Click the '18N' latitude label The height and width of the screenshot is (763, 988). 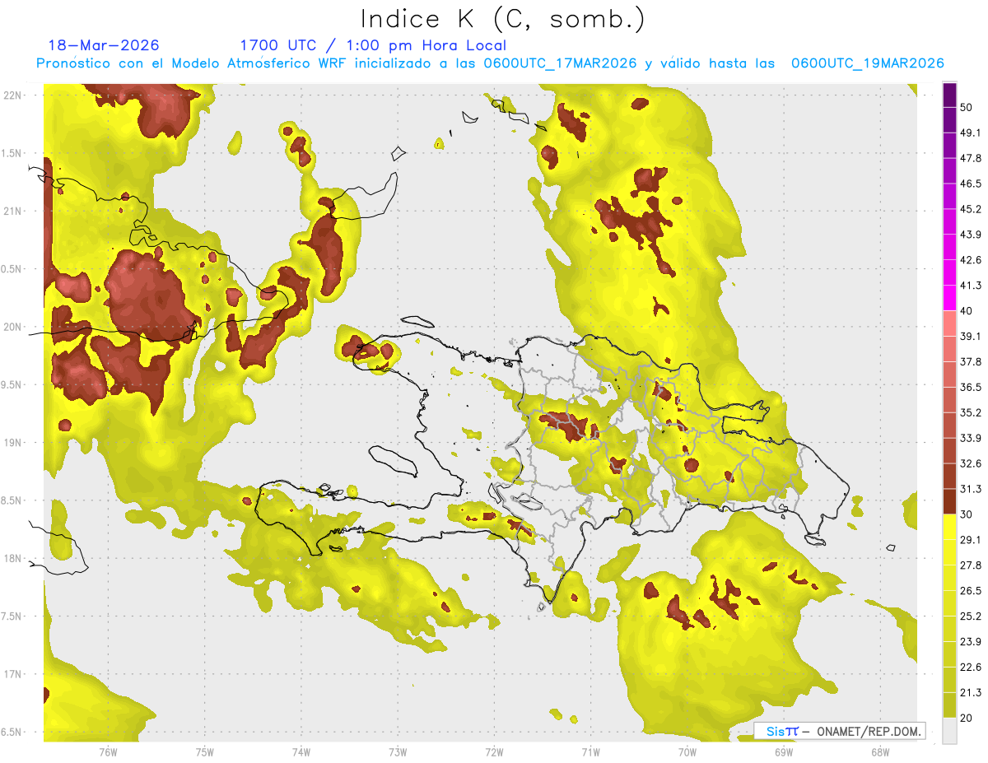(12, 559)
